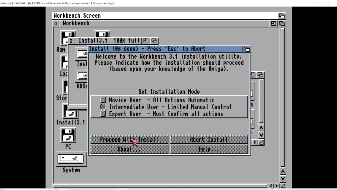Click hidden window's scroll up arrow
The image size is (337, 190).
click(x=261, y=128)
